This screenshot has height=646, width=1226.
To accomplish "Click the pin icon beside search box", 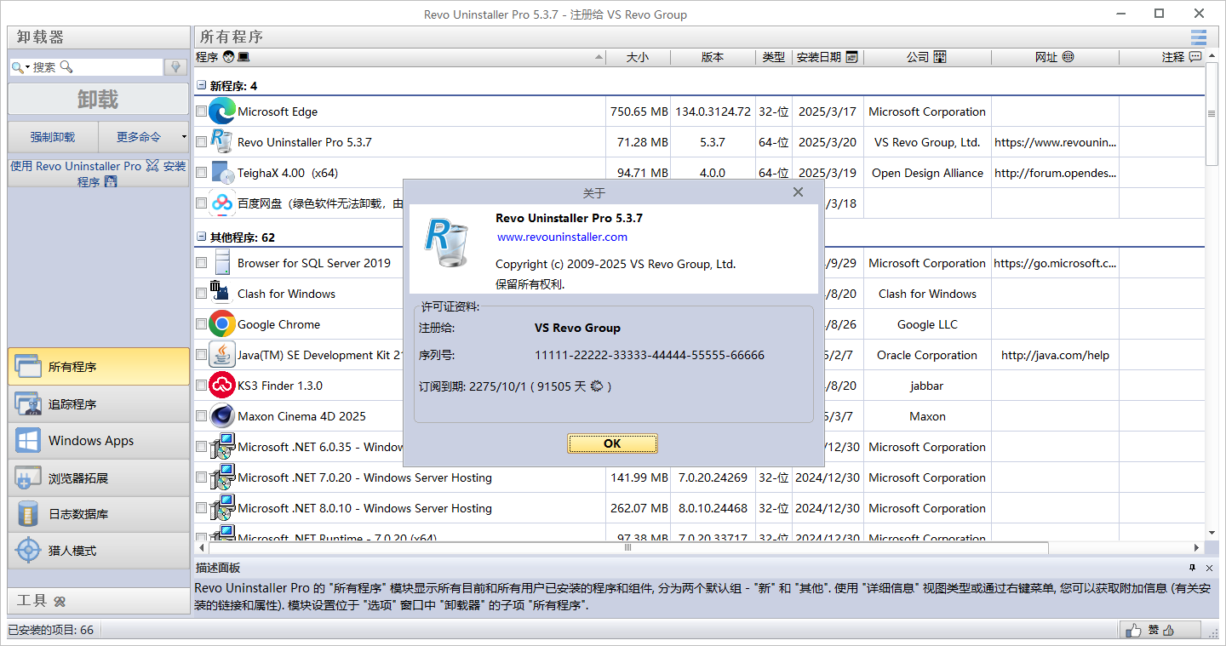I will [176, 66].
